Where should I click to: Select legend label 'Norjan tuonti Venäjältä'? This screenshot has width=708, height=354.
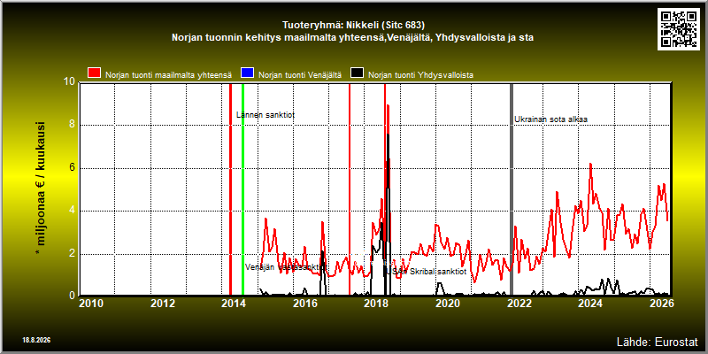pyautogui.click(x=300, y=75)
